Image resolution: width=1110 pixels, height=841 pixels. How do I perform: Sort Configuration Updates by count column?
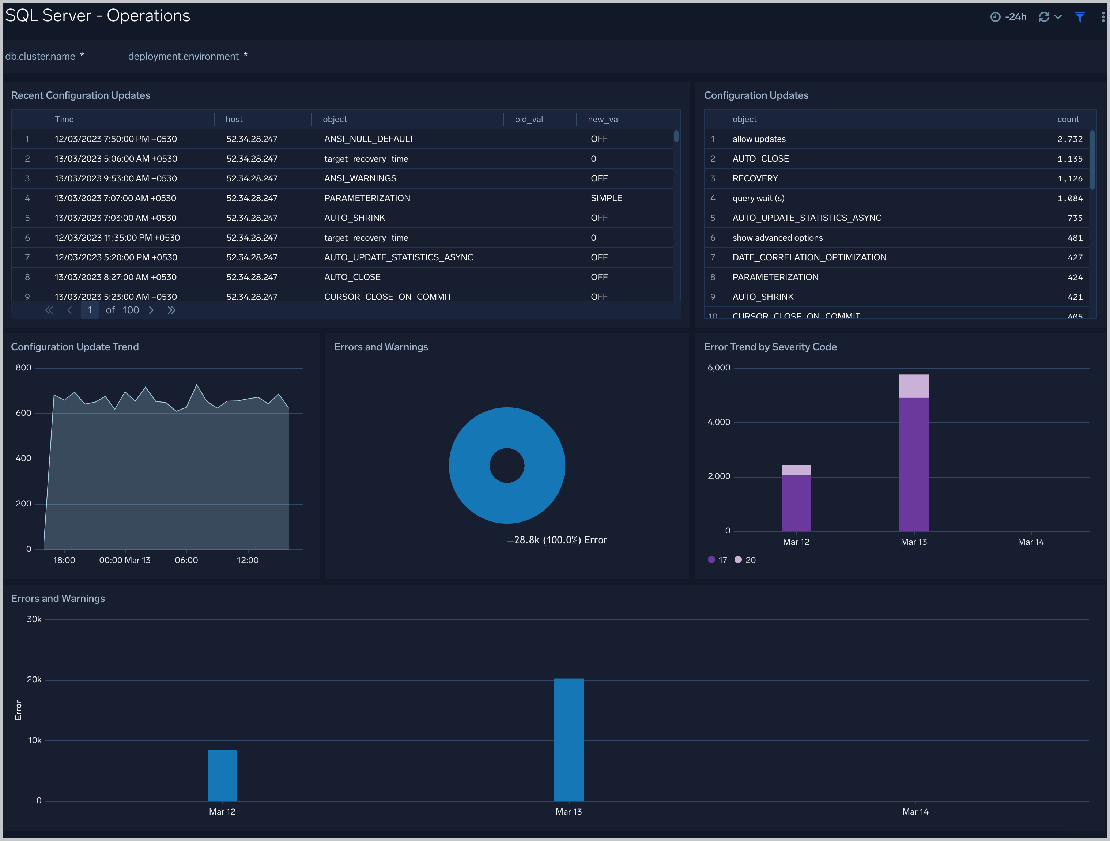click(x=1068, y=120)
